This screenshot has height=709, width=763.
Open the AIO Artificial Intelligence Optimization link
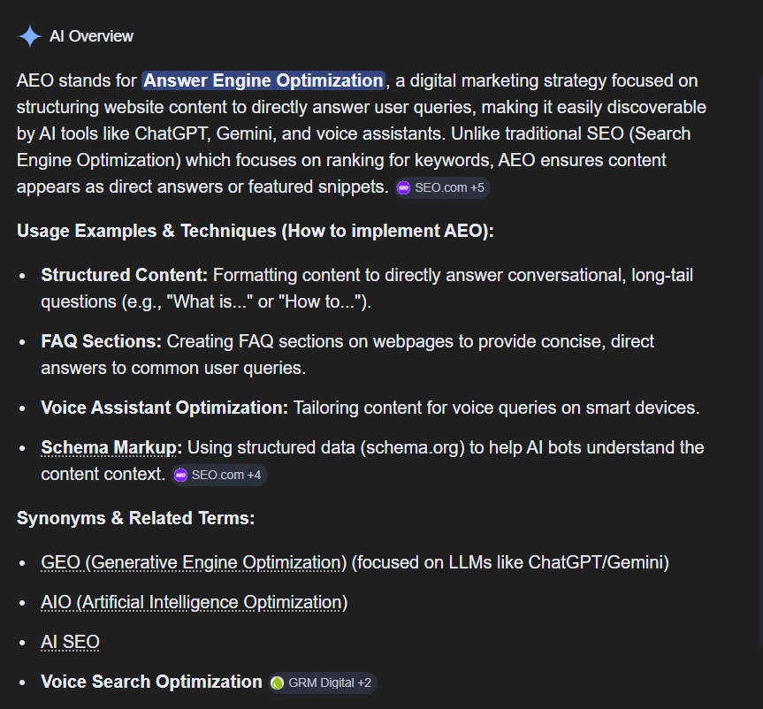pyautogui.click(x=193, y=602)
